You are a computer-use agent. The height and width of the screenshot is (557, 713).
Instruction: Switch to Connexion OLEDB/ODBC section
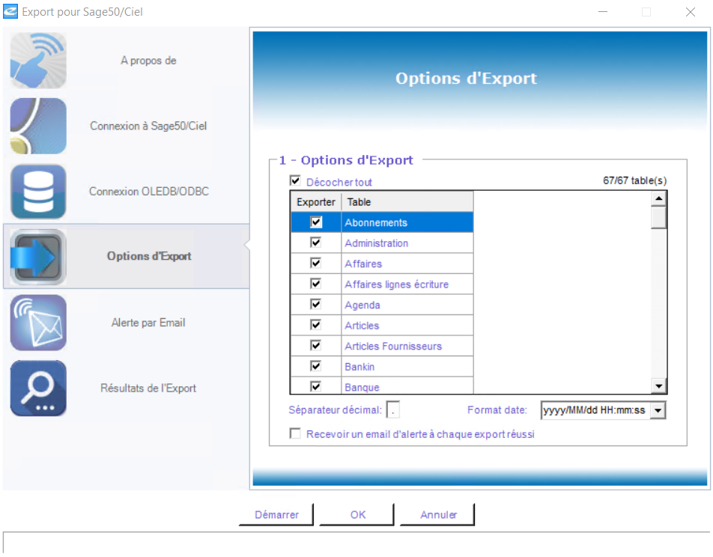coord(148,192)
